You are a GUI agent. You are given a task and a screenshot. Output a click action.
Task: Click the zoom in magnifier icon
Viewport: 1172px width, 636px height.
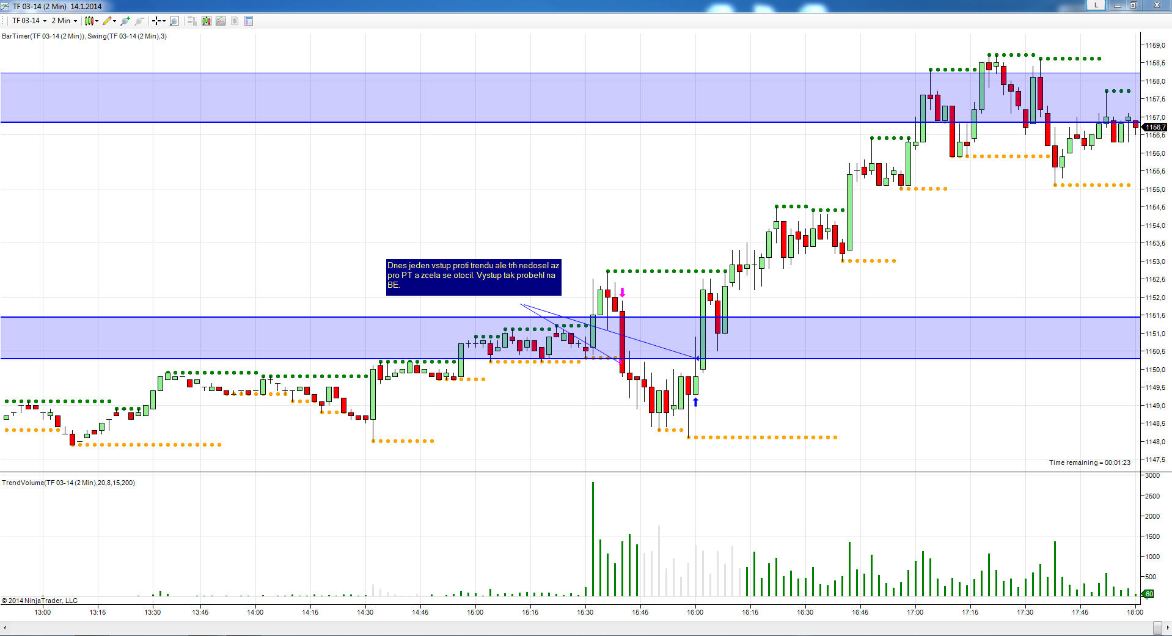pos(125,21)
